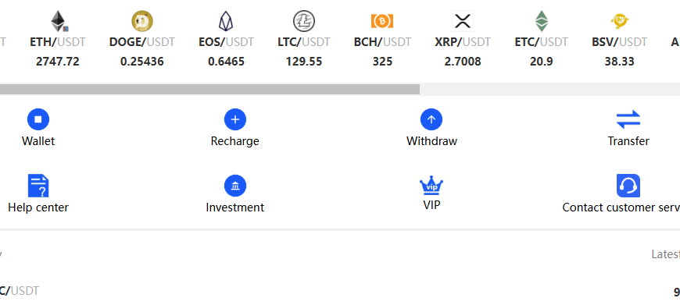The image size is (680, 305).
Task: Click the Withdraw label text
Action: [x=431, y=141]
